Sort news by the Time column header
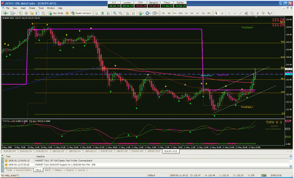The height and width of the screenshot is (178, 294). pos(19,156)
